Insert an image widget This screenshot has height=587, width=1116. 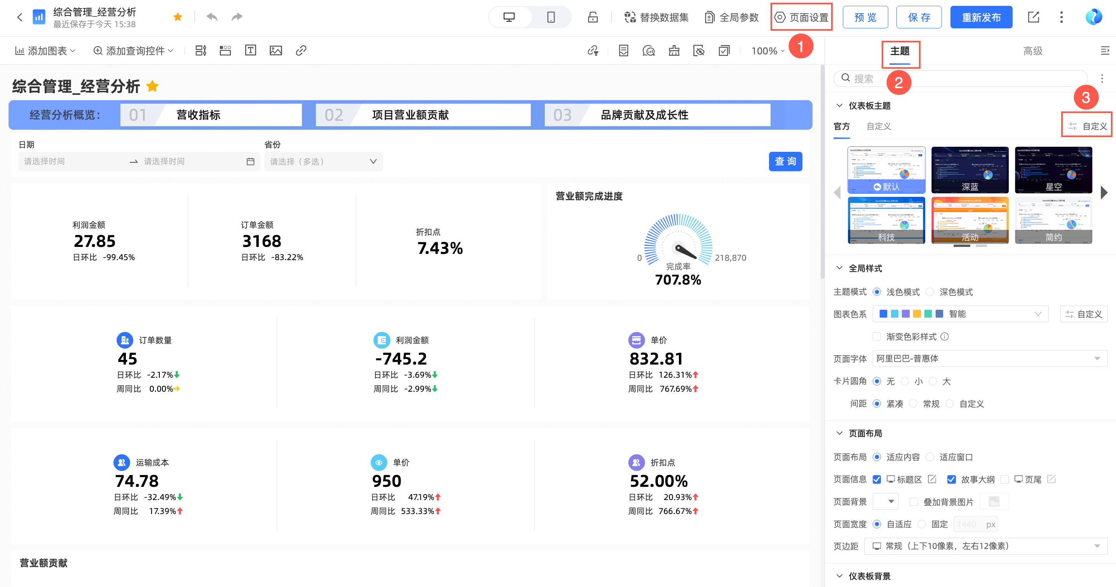[276, 50]
